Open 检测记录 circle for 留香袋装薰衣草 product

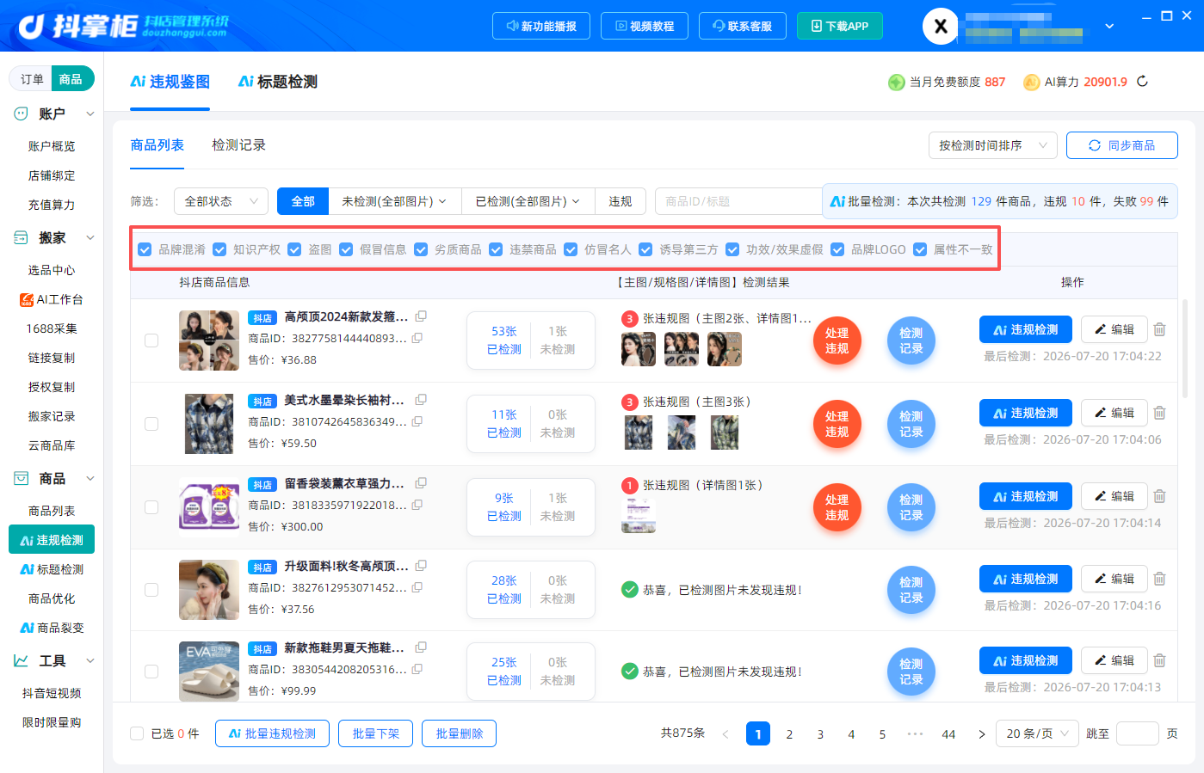point(911,507)
